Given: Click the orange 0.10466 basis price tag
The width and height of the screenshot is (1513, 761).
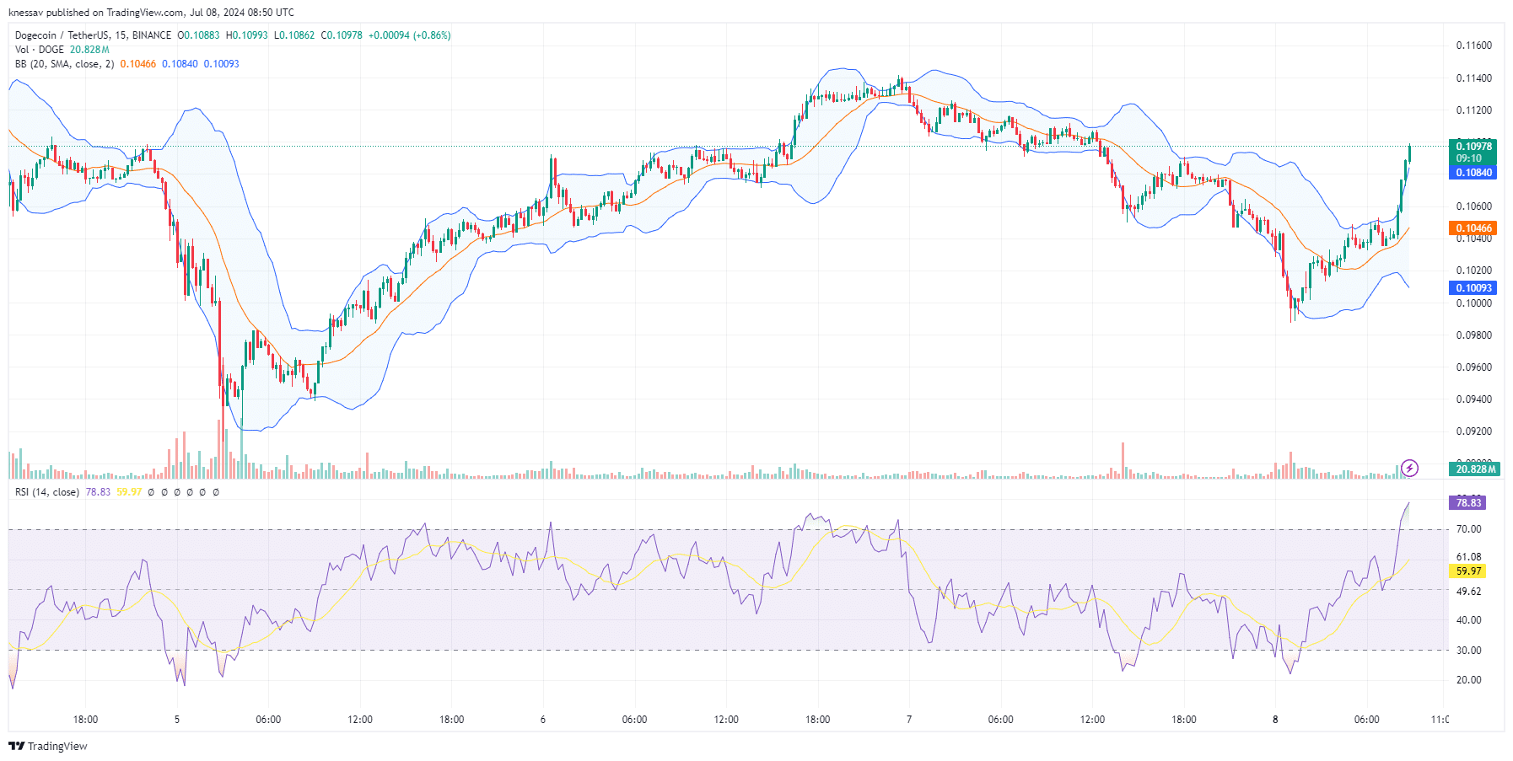Looking at the screenshot, I should tap(1473, 228).
